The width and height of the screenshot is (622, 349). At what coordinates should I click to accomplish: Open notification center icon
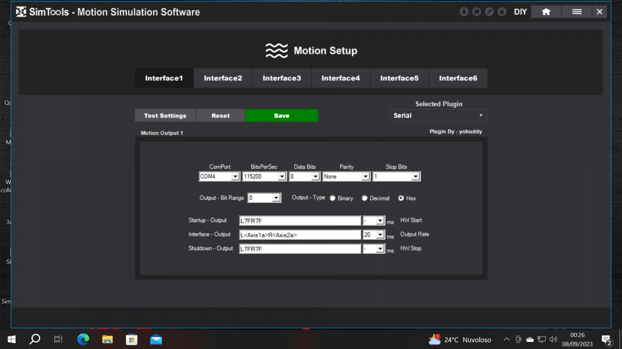pos(606,340)
